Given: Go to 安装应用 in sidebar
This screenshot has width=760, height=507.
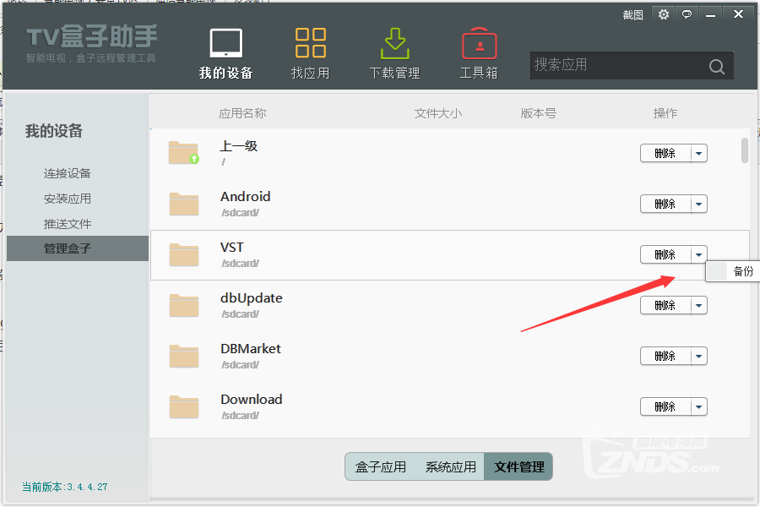Looking at the screenshot, I should [68, 199].
